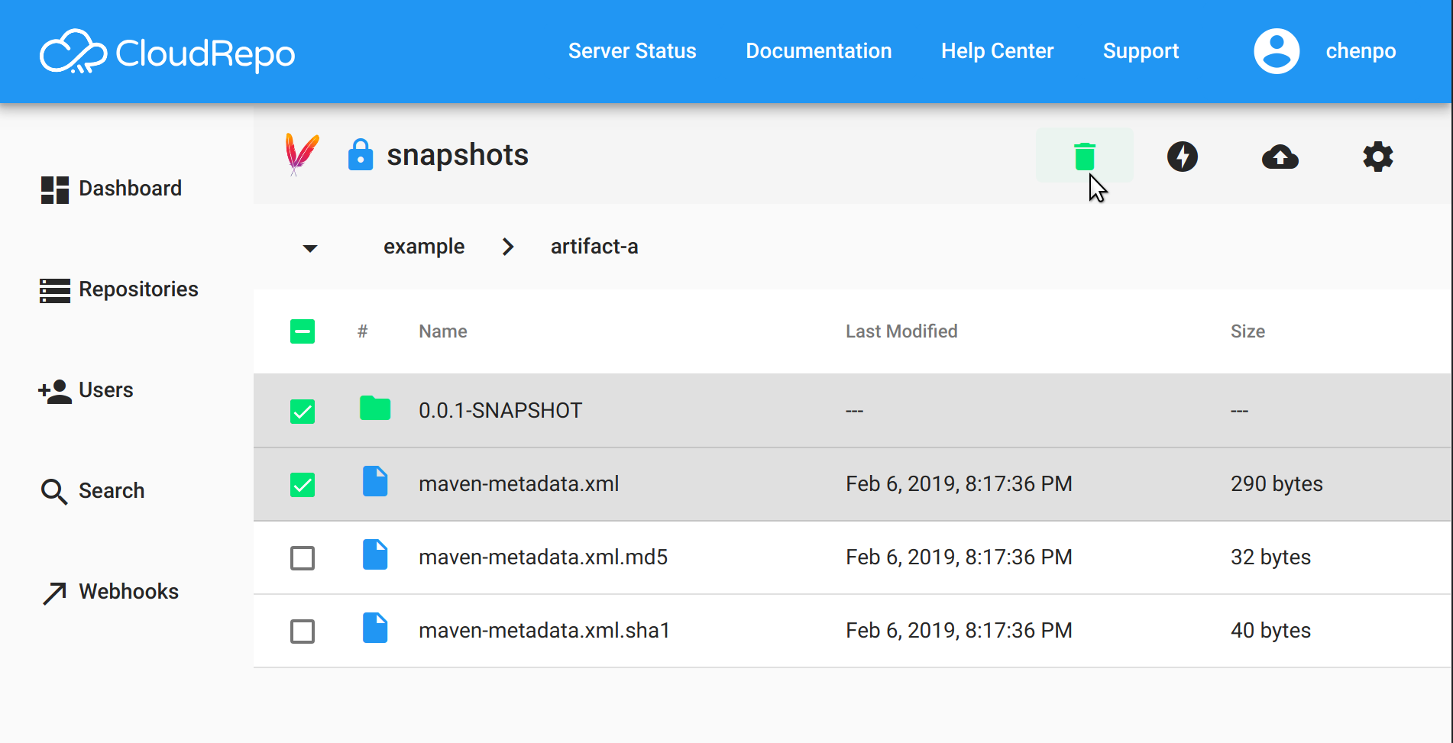Click the maven-metadata.xml file icon
This screenshot has height=743, width=1453.
(x=375, y=482)
